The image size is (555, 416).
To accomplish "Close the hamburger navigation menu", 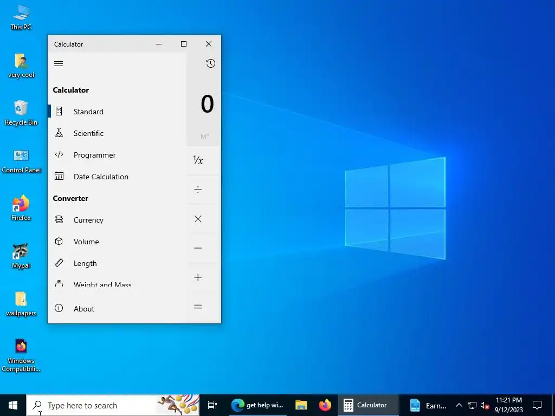I will [x=59, y=64].
